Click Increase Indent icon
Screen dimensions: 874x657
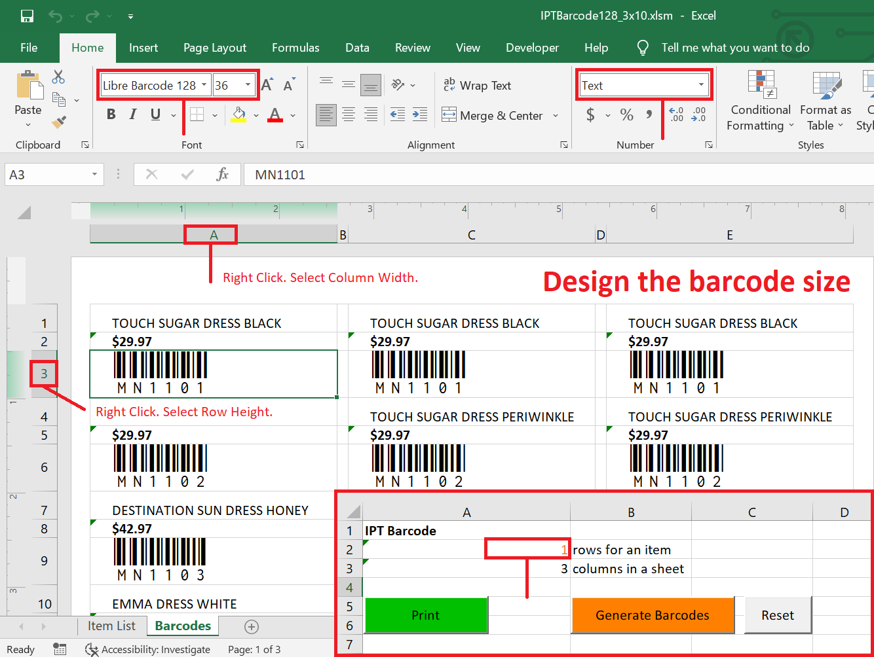[x=420, y=115]
